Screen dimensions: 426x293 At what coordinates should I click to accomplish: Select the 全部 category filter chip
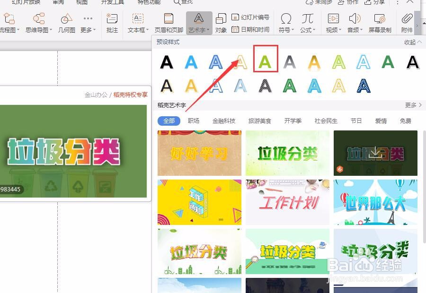pos(169,121)
